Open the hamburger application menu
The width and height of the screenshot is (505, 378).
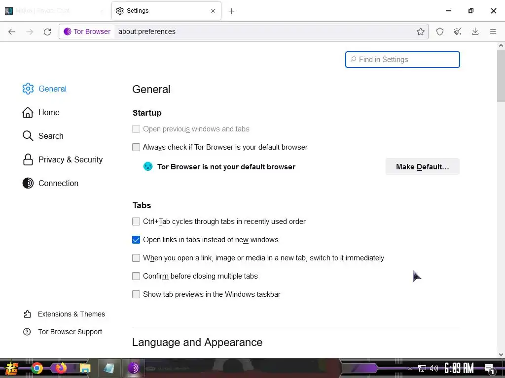tap(493, 31)
